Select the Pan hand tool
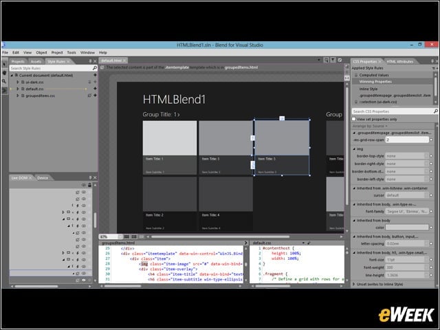The image size is (440, 330). click(4, 73)
